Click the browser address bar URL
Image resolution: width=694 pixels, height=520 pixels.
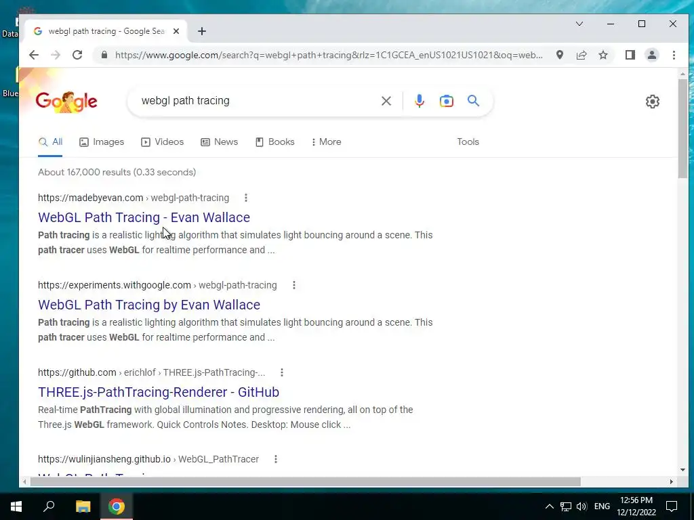[x=329, y=55]
